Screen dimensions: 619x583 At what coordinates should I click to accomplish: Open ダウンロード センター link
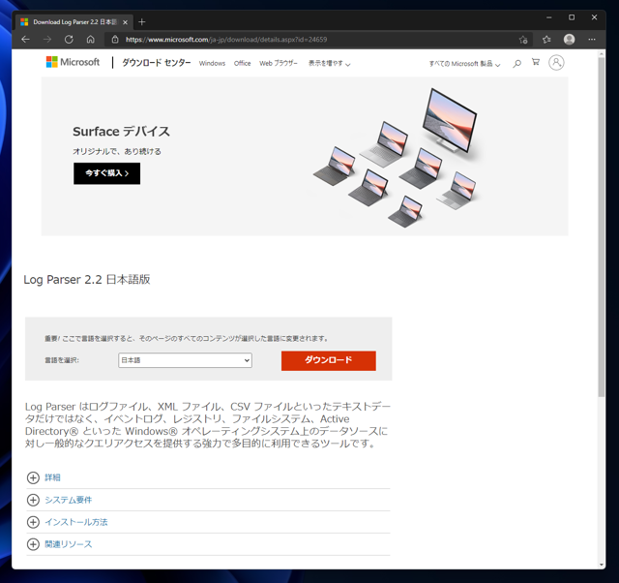pos(157,62)
